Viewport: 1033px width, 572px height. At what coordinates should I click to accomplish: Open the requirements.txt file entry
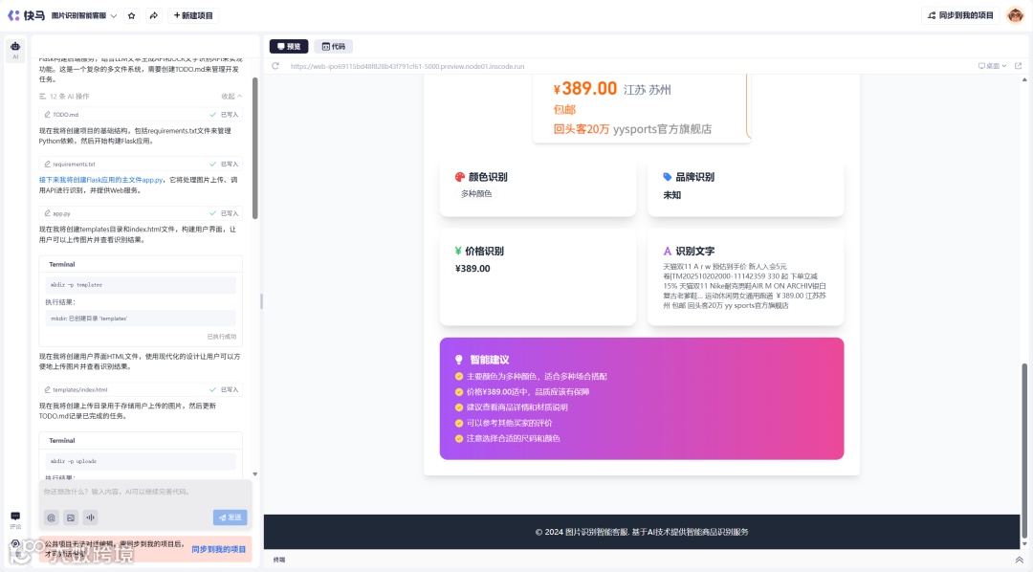coord(141,165)
